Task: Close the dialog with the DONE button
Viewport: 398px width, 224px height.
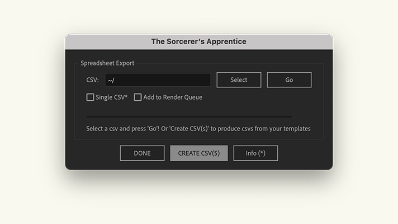Action: point(142,153)
